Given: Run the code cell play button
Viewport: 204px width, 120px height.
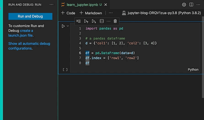Looking at the screenshot, I should click(63, 26).
